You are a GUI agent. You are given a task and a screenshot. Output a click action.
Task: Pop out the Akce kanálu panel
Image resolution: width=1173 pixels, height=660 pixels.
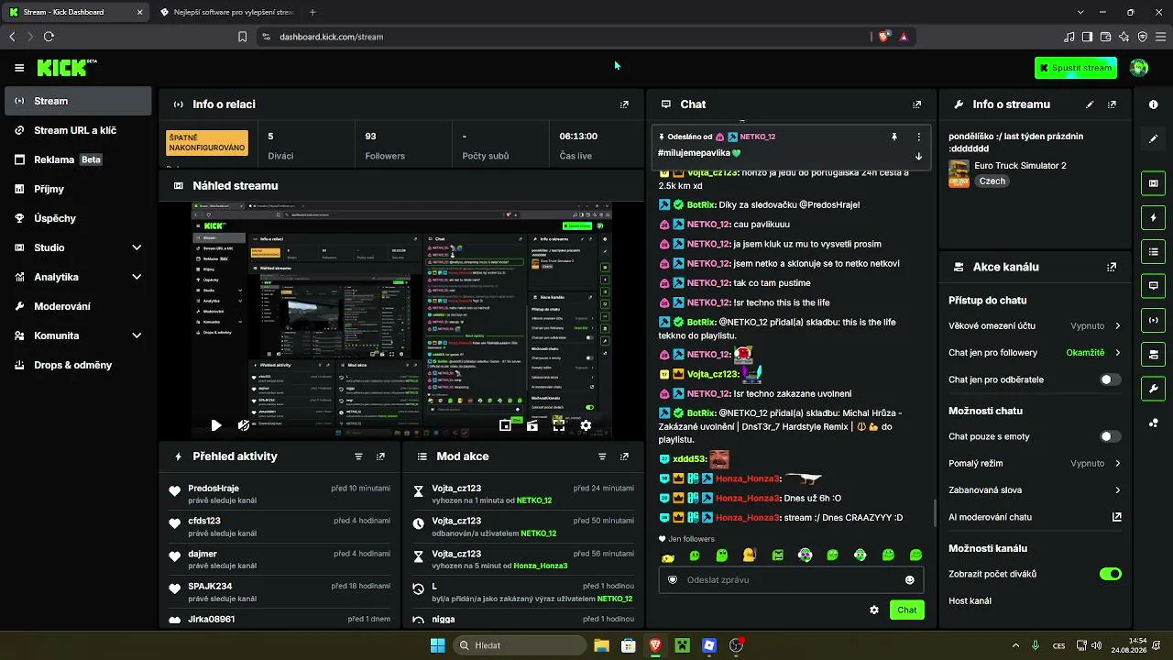1112,267
